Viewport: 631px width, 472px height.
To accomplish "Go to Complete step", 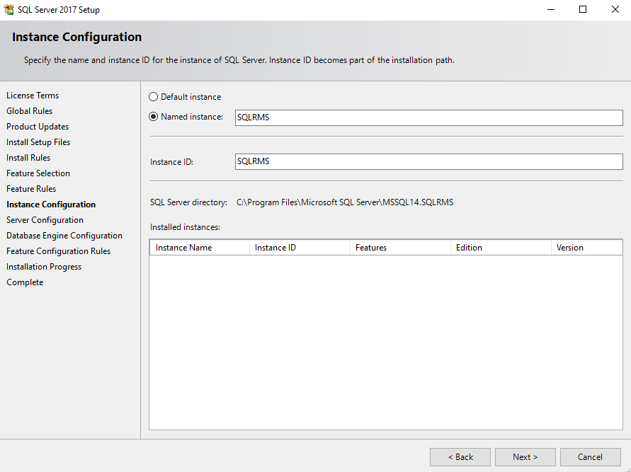I will point(25,282).
